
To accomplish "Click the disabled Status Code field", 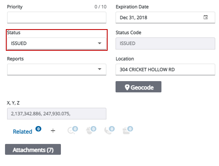I will 165,43.
